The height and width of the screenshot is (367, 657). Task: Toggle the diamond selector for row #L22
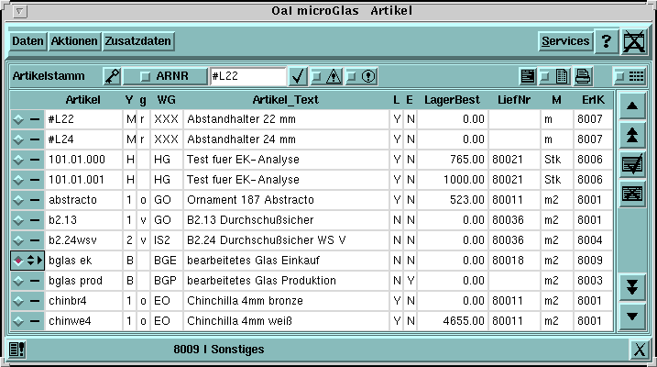click(x=19, y=119)
